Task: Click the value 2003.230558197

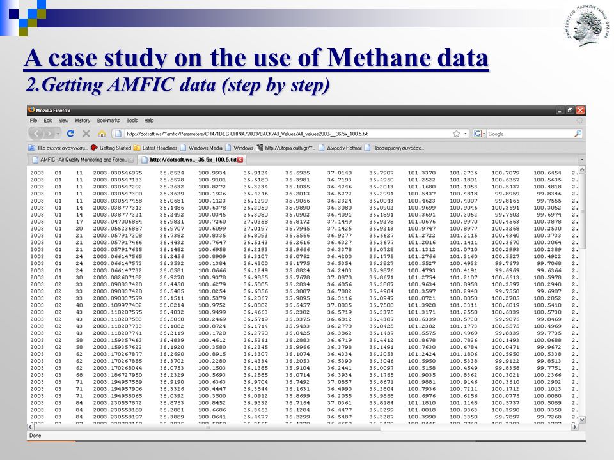Action: coord(118,417)
